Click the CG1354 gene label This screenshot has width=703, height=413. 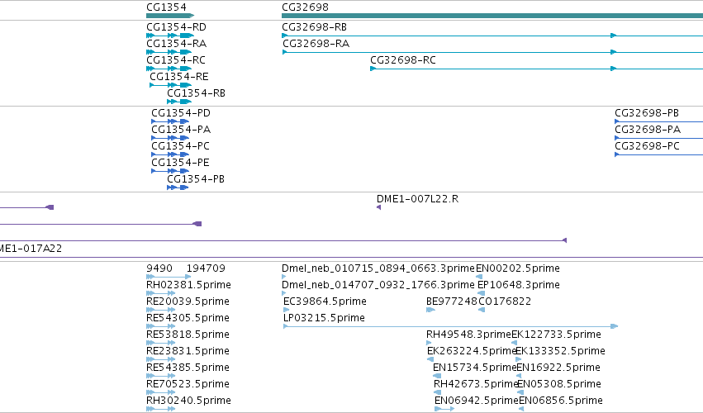166,7
